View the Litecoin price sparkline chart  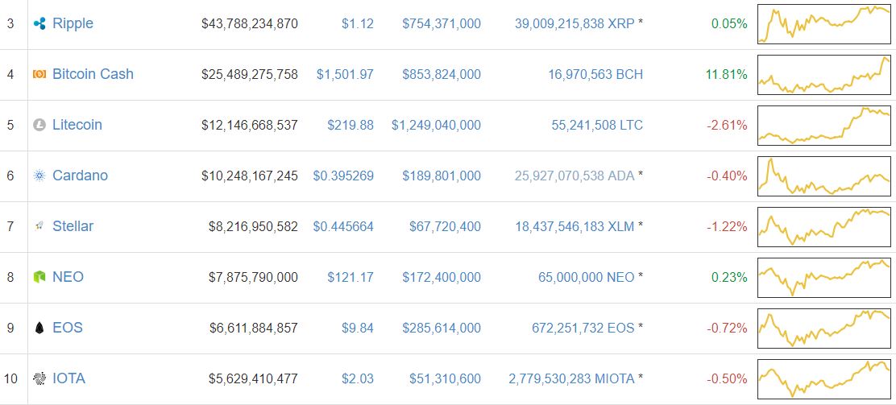(823, 125)
